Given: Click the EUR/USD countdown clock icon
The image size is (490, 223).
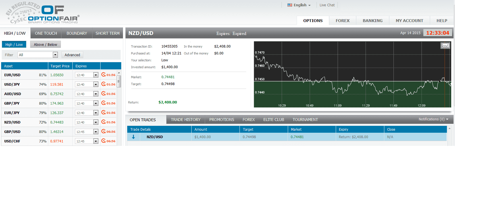Looking at the screenshot, I should tap(103, 75).
